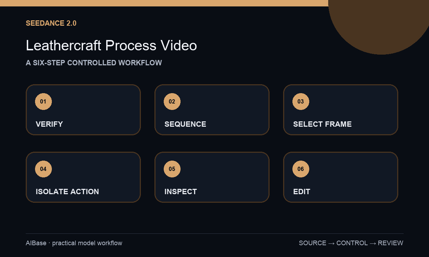This screenshot has width=429, height=257.
Task: Select the VERIFY step label
Action: point(49,124)
